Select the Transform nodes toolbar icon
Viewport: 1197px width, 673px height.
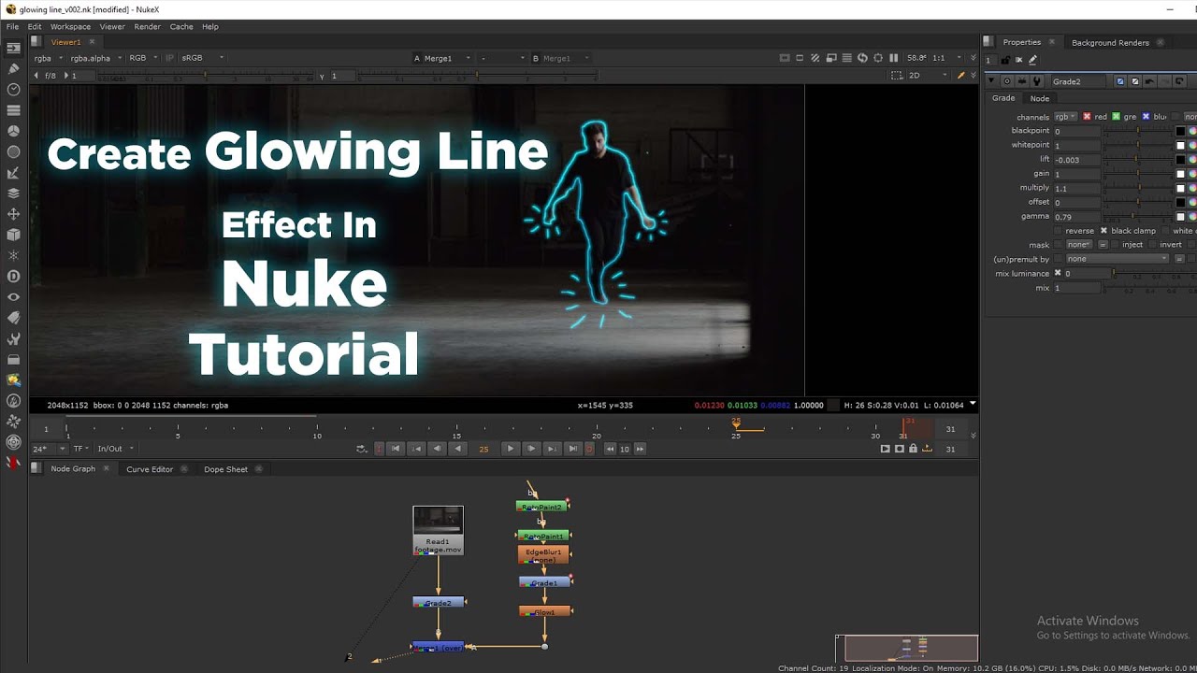[x=13, y=214]
